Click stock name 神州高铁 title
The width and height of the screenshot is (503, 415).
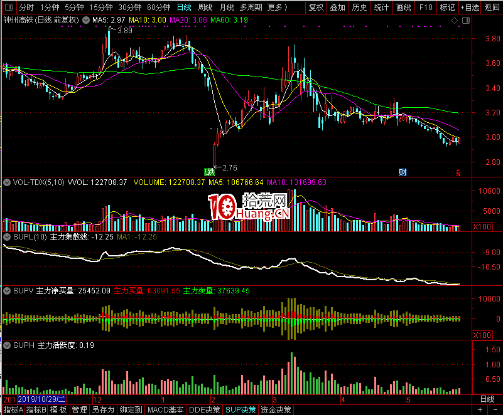click(x=18, y=20)
